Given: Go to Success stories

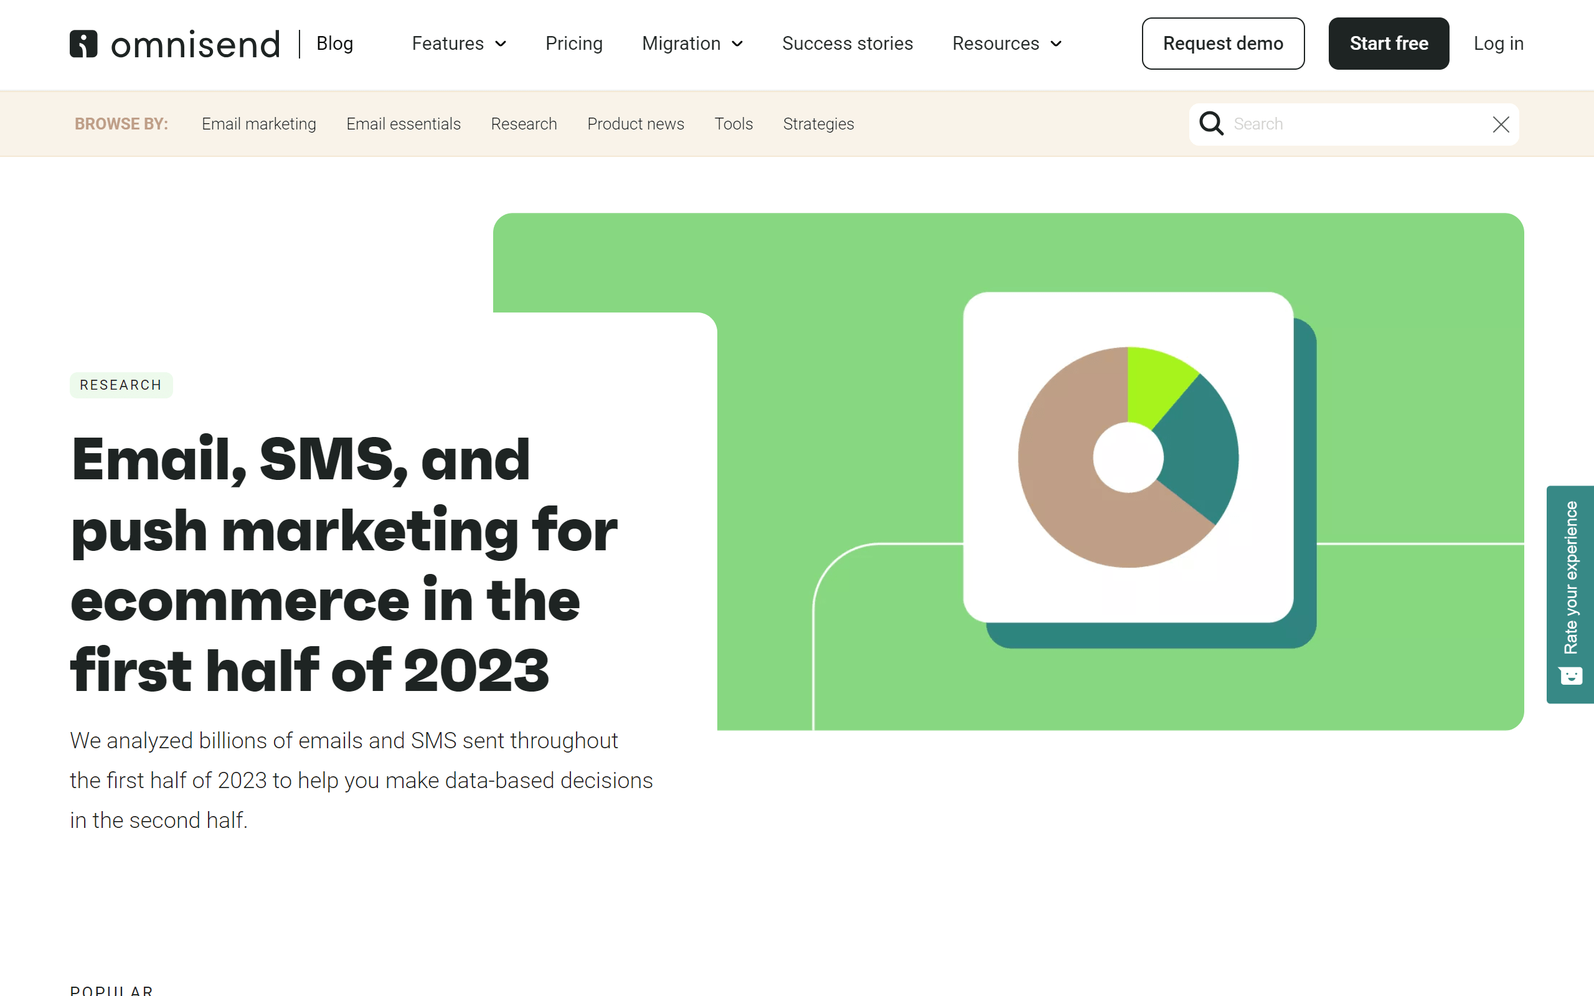Looking at the screenshot, I should pos(847,44).
